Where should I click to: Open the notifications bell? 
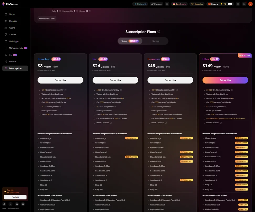point(244,4)
